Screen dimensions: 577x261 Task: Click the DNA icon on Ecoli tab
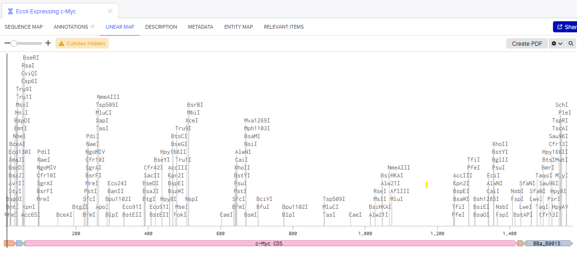[x=10, y=12]
